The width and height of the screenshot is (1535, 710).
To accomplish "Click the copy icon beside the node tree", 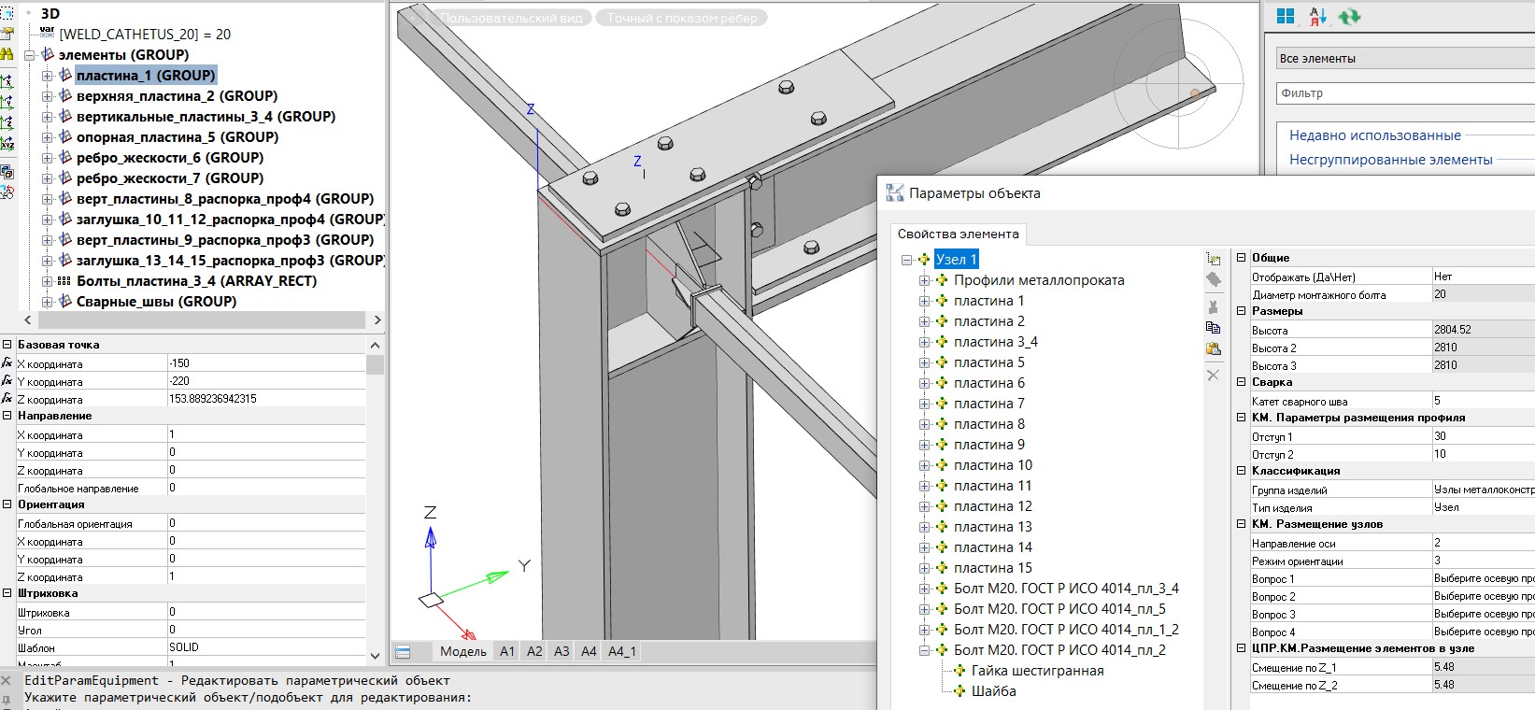I will [x=1213, y=327].
